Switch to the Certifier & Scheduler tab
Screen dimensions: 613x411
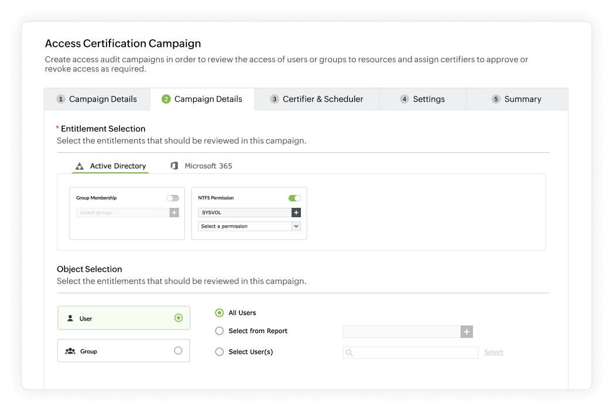coord(317,99)
